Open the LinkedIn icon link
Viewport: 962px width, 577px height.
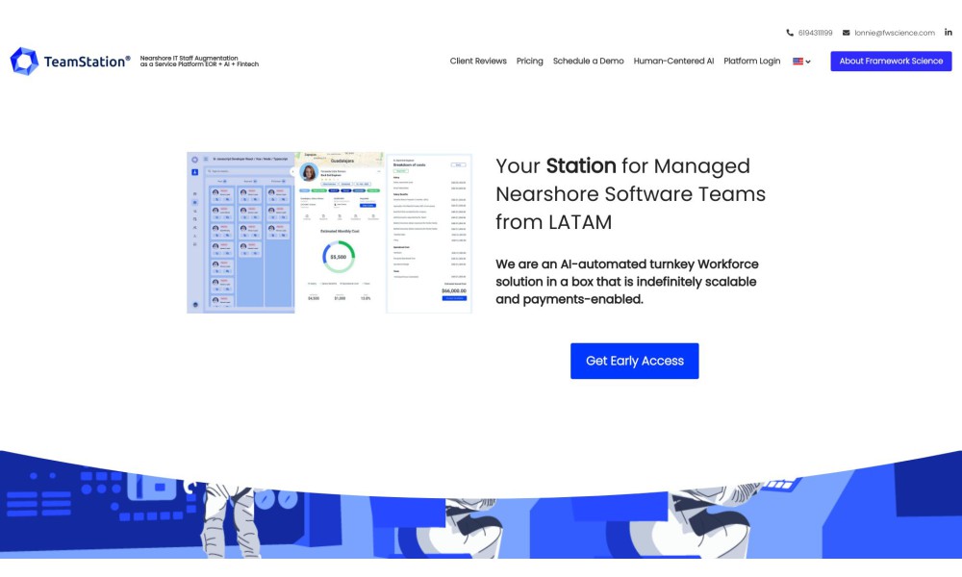(948, 33)
